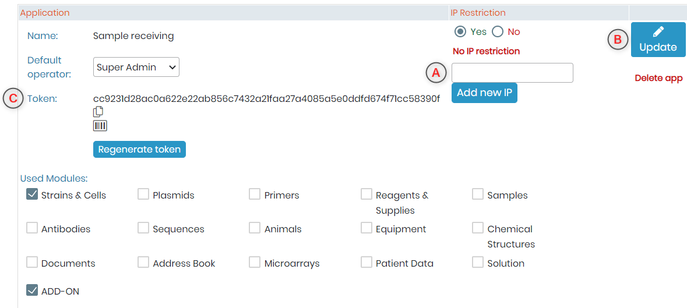
Task: Select No for IP Restriction
Action: pos(498,31)
